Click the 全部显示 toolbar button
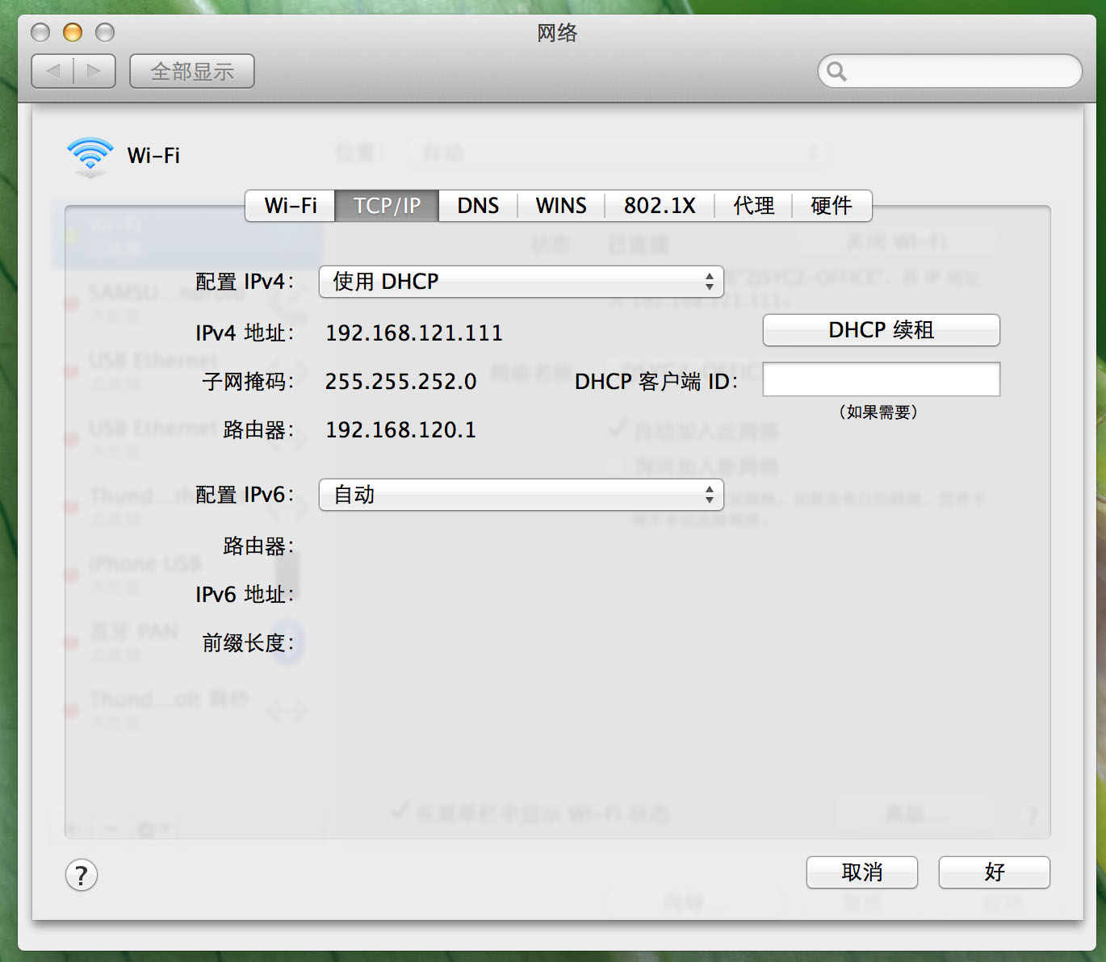Screen dimensions: 1106x962 coord(192,71)
